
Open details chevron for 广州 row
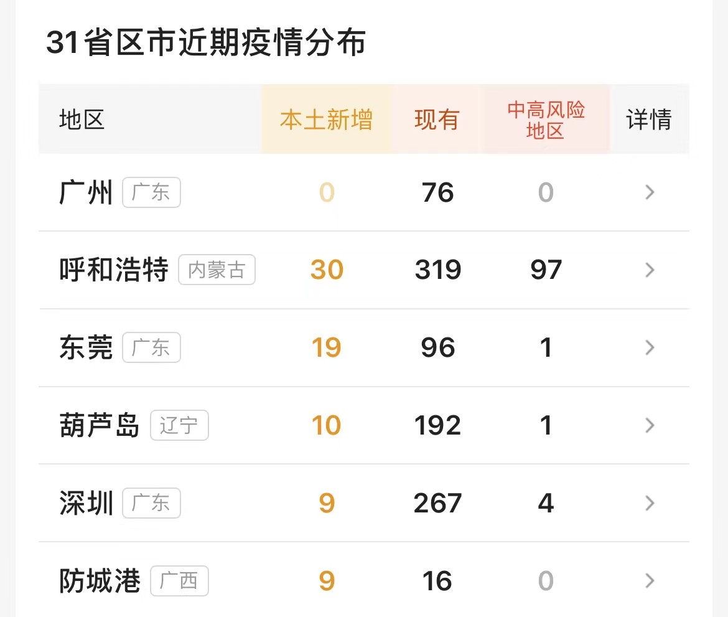click(x=649, y=192)
